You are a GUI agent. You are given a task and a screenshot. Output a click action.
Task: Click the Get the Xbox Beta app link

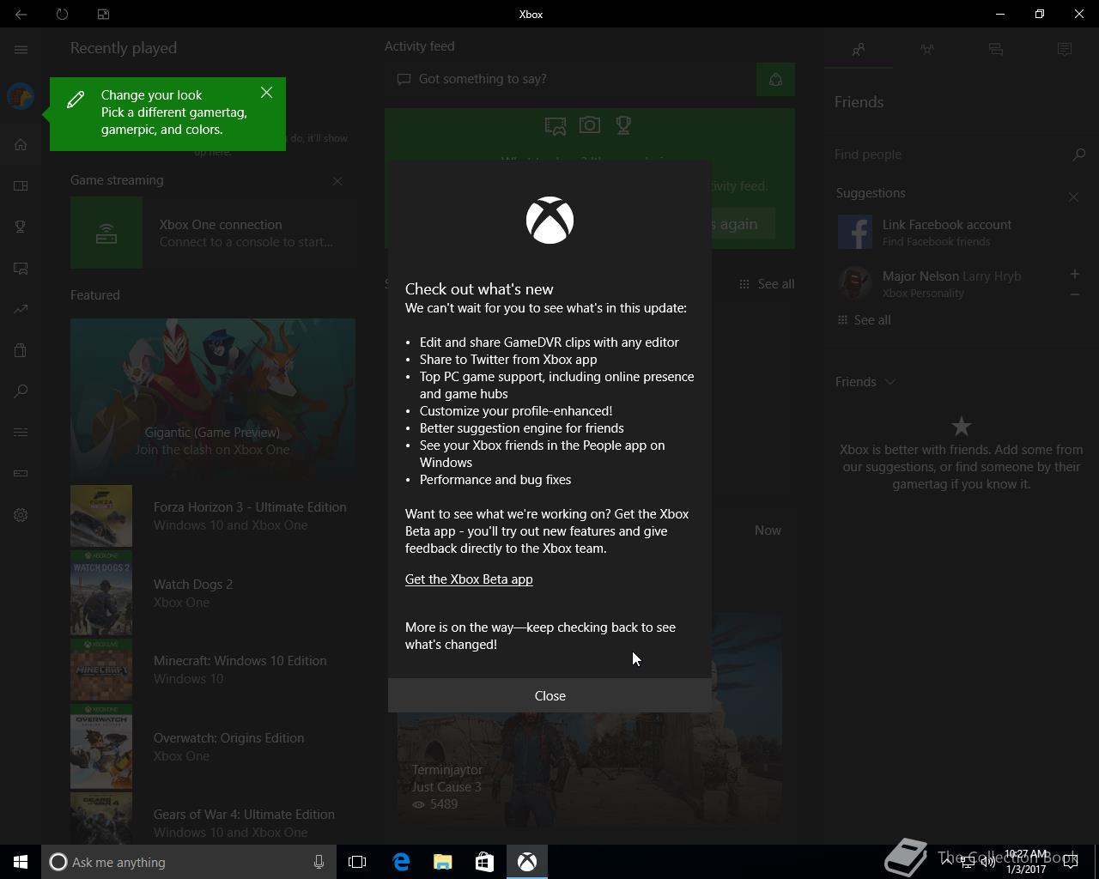coord(469,579)
